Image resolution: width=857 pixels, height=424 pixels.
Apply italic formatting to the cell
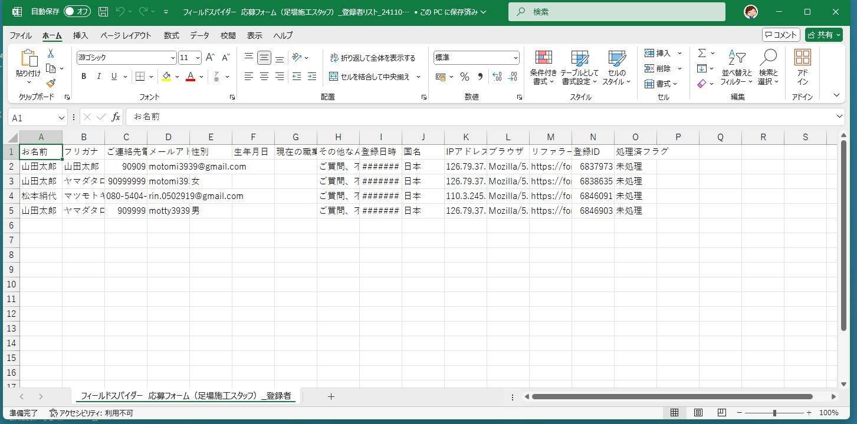pyautogui.click(x=98, y=77)
